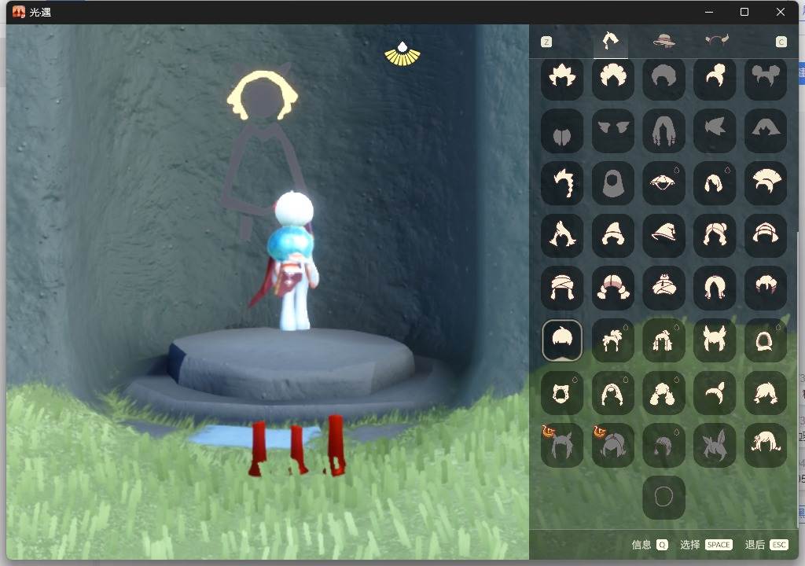805x566 pixels.
Task: Click the 信息 Q info button
Action: pyautogui.click(x=649, y=545)
